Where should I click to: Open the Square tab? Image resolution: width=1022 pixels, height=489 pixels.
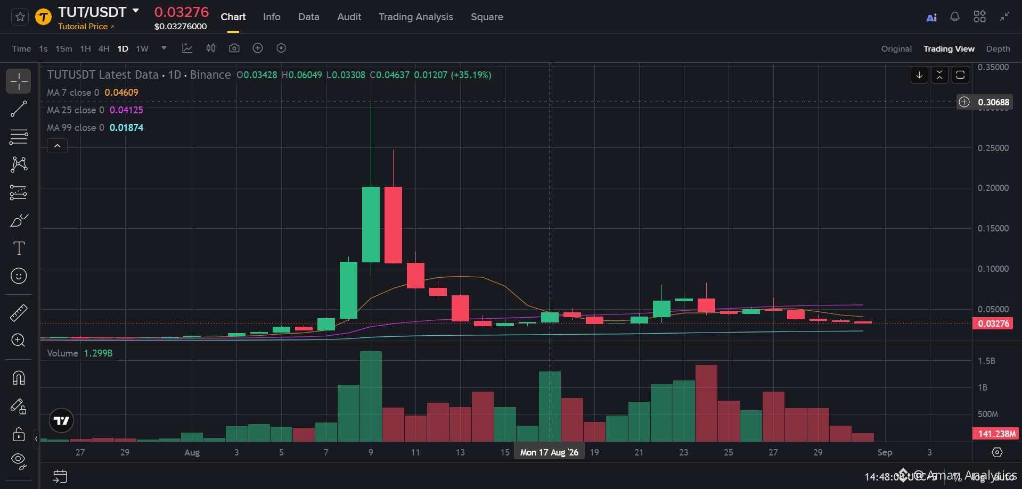click(x=487, y=17)
